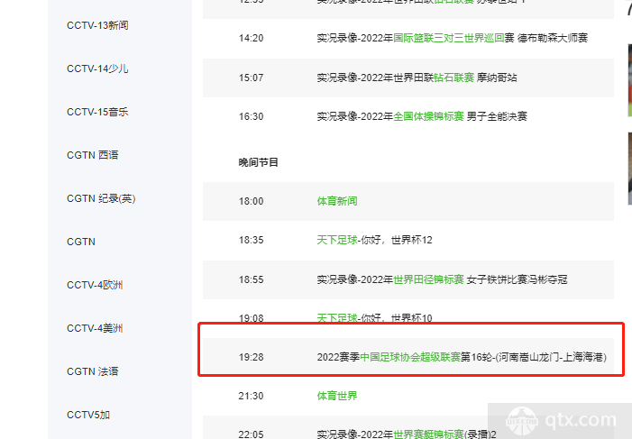
Task: Click 天下足球 link in 18:35 row
Action: pyautogui.click(x=337, y=241)
